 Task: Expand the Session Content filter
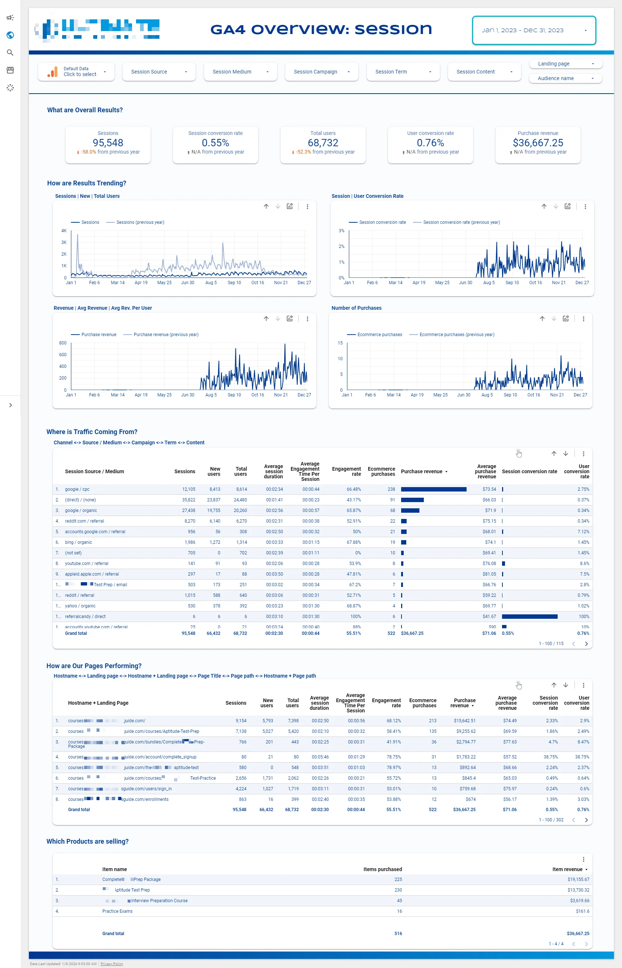(484, 71)
